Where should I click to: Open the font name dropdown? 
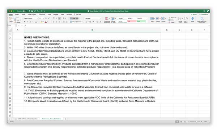pyautogui.click(x=31, y=18)
